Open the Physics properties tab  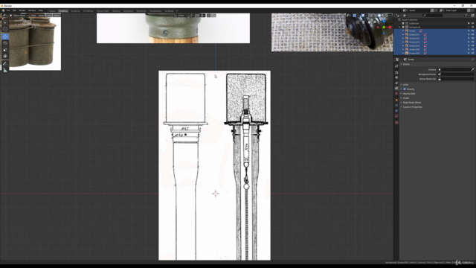pyautogui.click(x=396, y=106)
